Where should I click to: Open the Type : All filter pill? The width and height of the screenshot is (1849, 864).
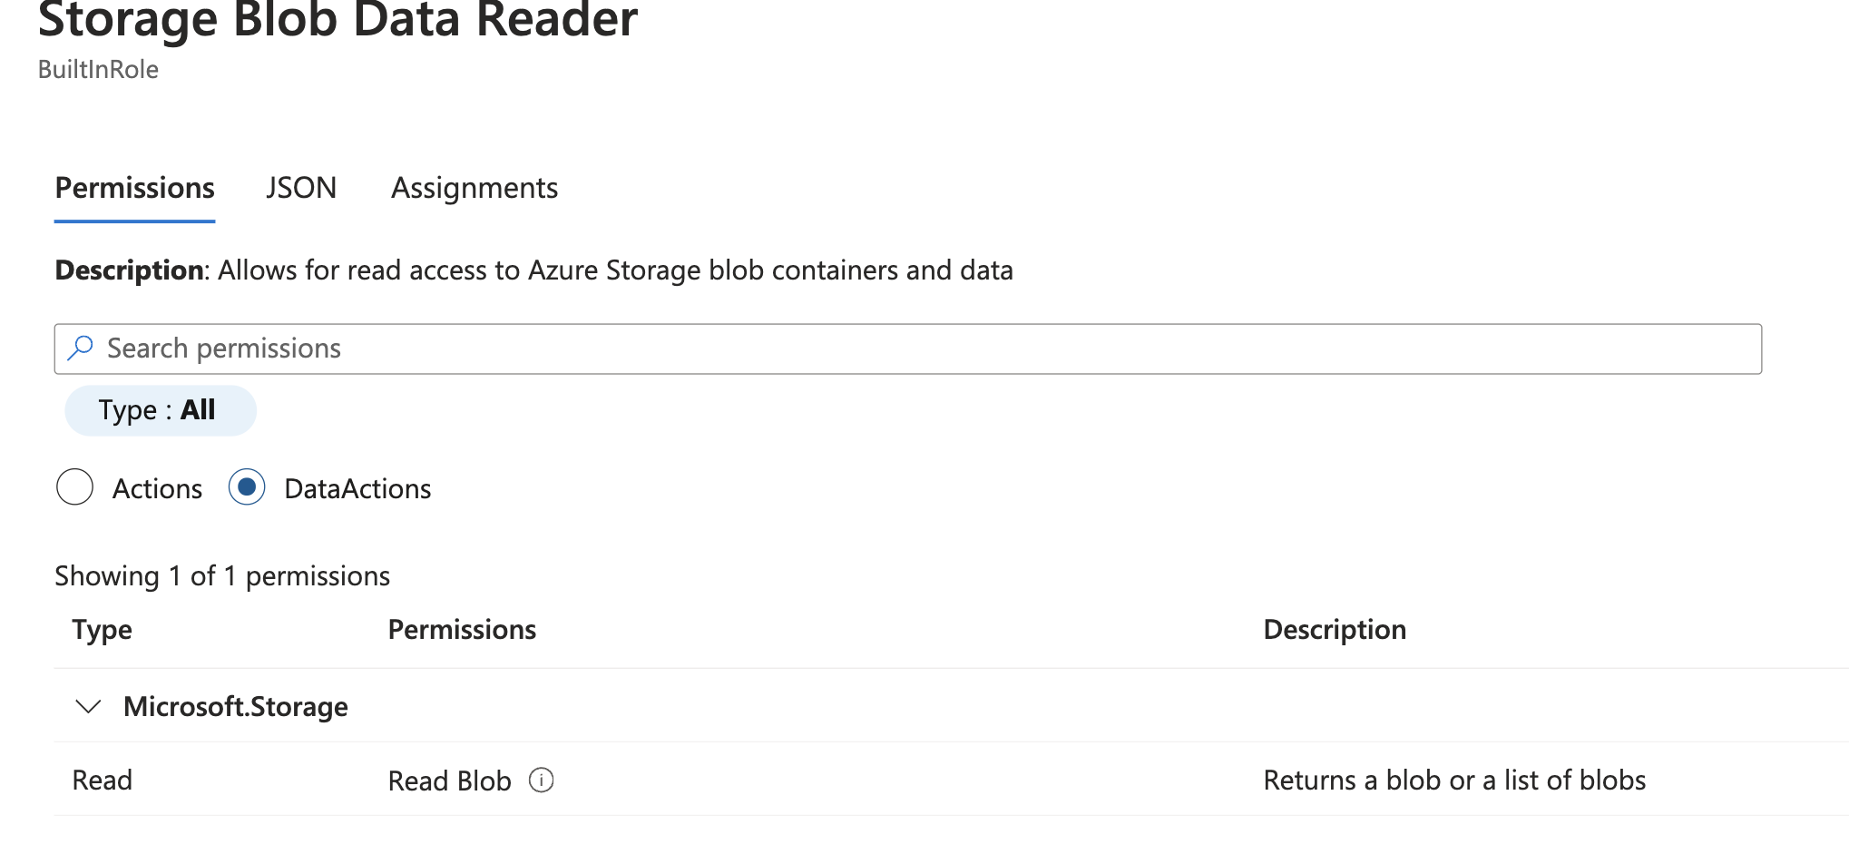pyautogui.click(x=160, y=409)
